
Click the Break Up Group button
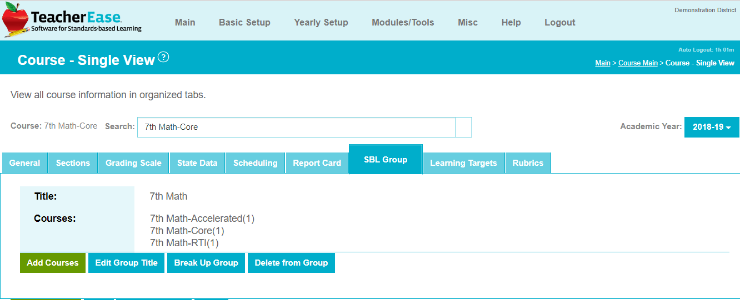(x=206, y=263)
